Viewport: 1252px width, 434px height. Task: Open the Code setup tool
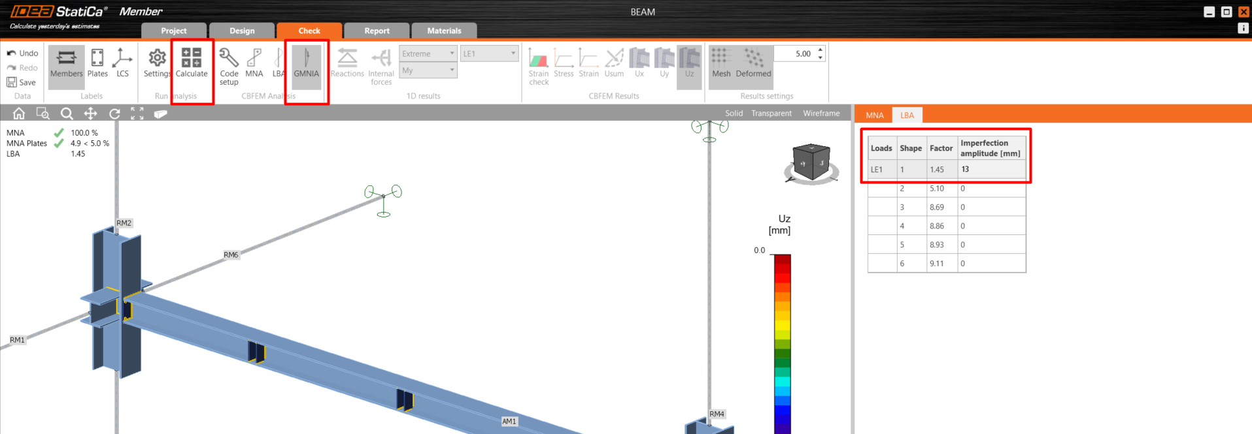point(229,66)
